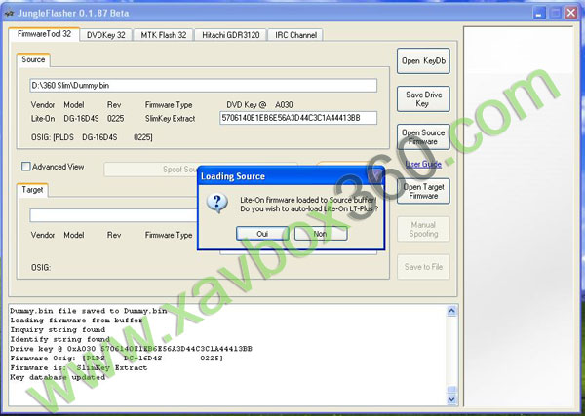Click the 'SlimKey Extract' firmware type value

pyautogui.click(x=170, y=119)
